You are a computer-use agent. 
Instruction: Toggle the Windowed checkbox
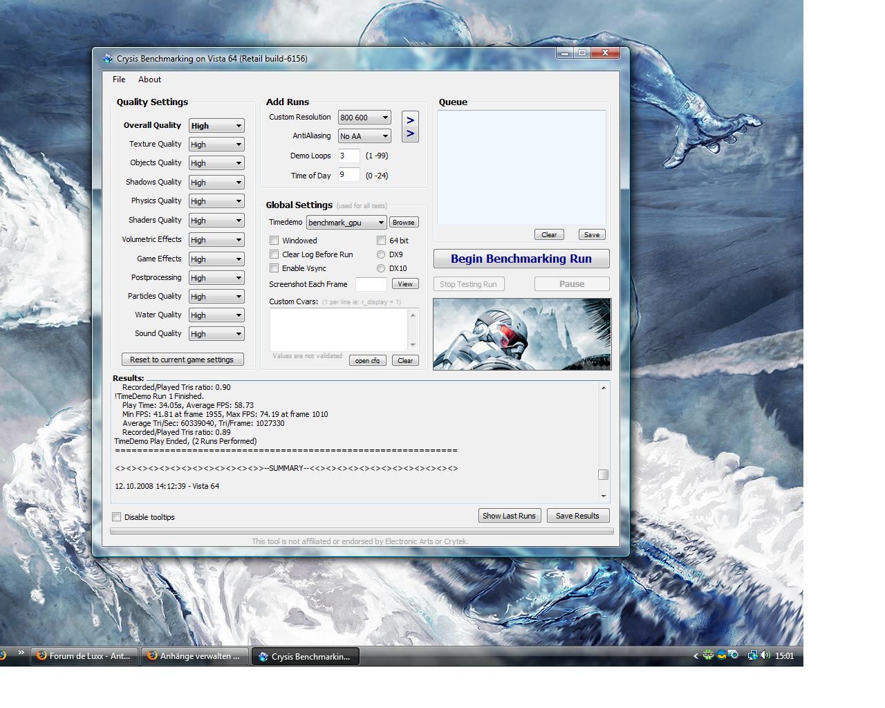[x=274, y=241]
